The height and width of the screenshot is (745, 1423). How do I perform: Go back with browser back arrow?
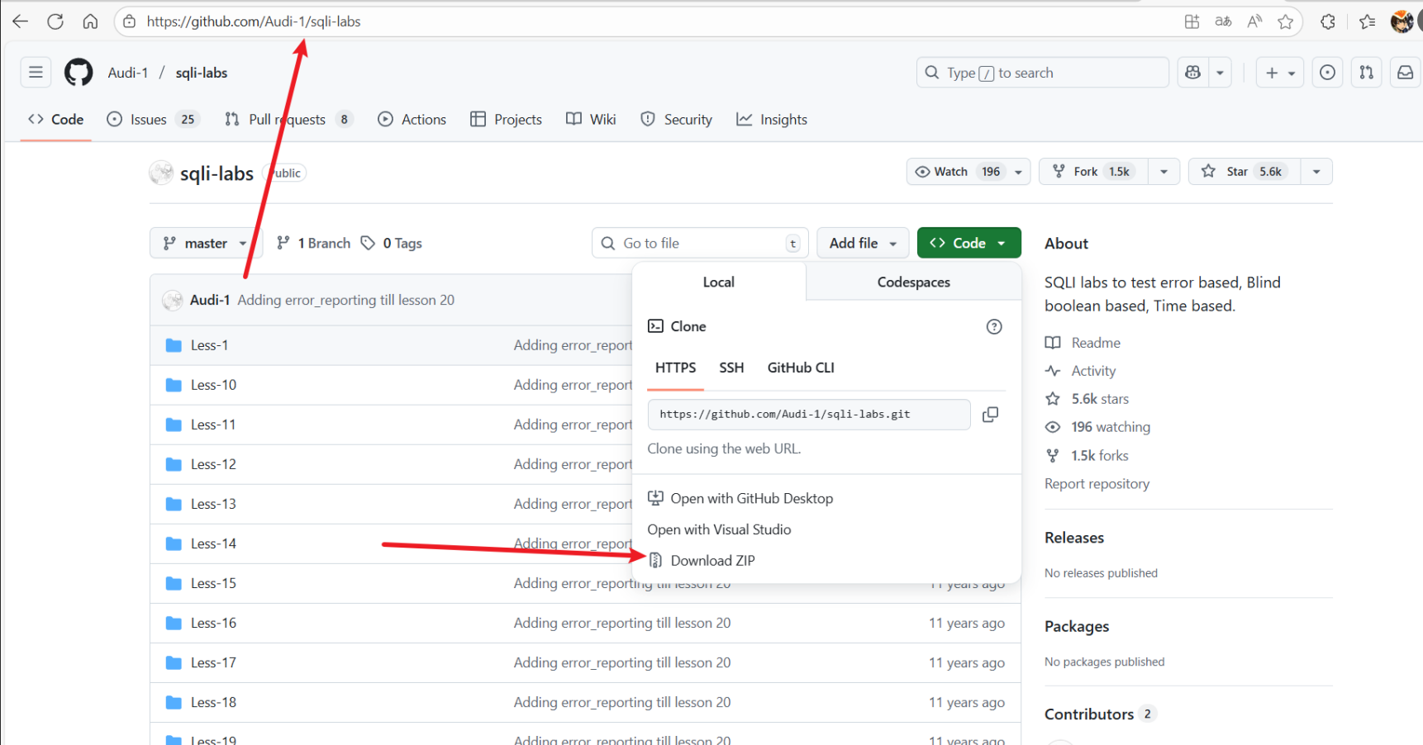point(20,21)
